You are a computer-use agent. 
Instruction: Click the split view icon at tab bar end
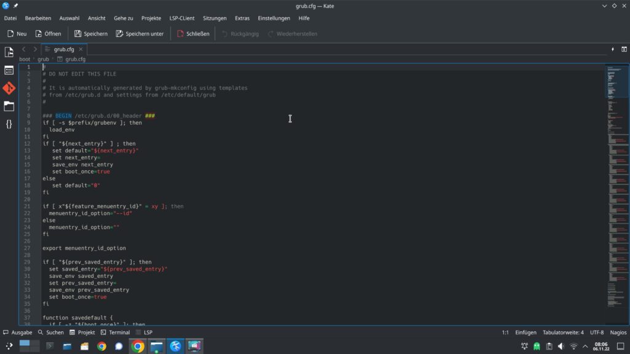coord(624,49)
